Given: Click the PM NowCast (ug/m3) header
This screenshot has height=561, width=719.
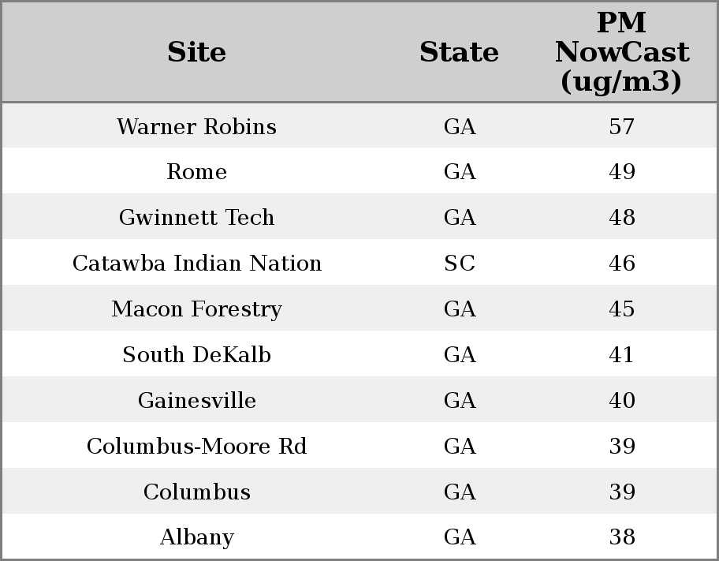Looking at the screenshot, I should pyautogui.click(x=621, y=53).
